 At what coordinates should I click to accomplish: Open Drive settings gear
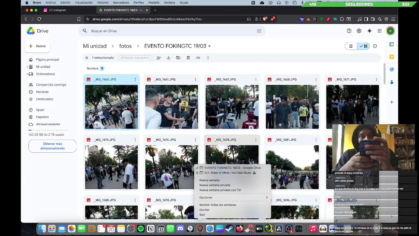[x=359, y=31]
